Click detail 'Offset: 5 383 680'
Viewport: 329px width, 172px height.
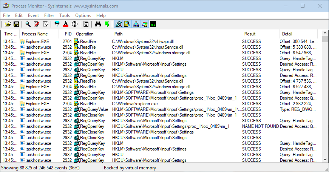298,47
